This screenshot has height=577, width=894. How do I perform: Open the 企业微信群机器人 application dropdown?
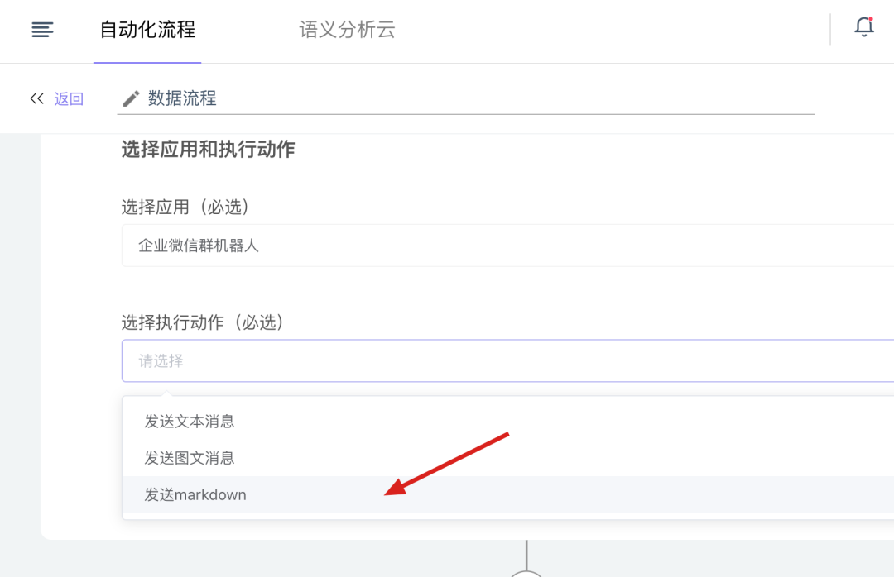(507, 246)
